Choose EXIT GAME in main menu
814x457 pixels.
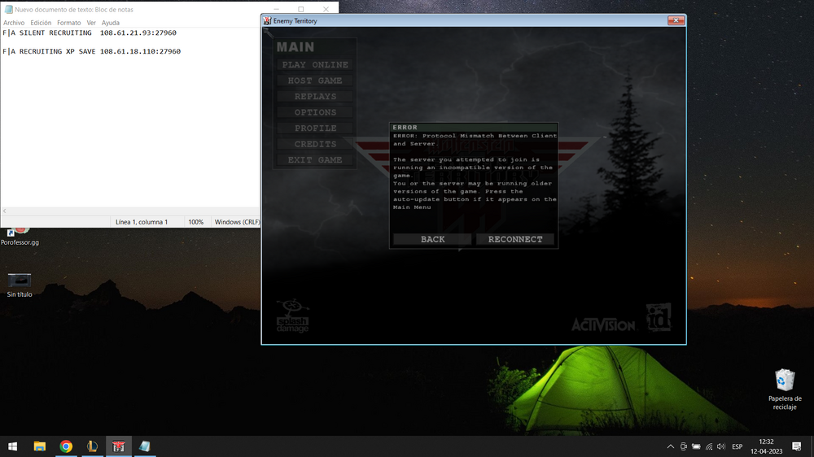pos(315,159)
